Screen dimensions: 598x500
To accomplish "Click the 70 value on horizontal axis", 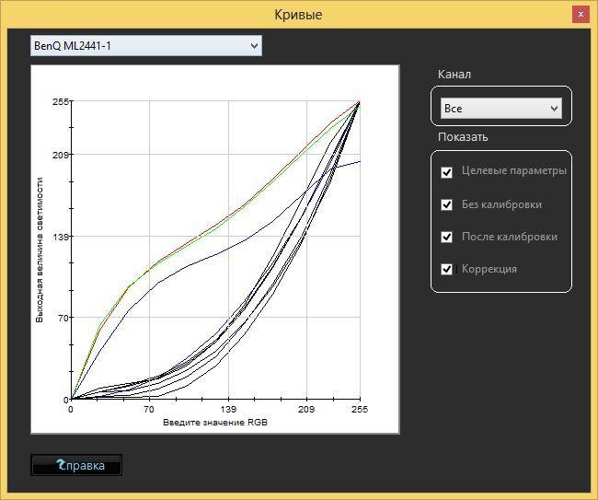I will click(149, 410).
